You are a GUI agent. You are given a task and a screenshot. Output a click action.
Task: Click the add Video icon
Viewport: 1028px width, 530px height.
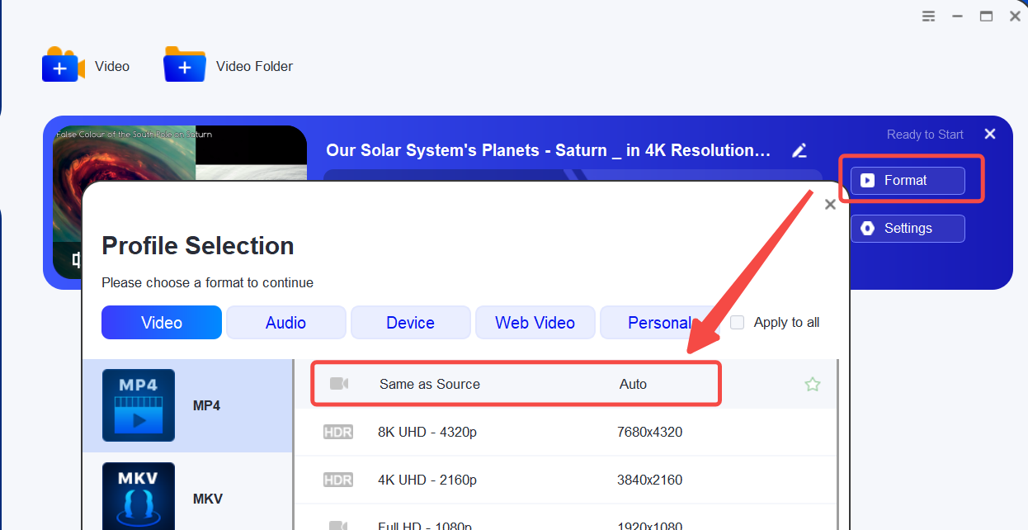(x=63, y=65)
